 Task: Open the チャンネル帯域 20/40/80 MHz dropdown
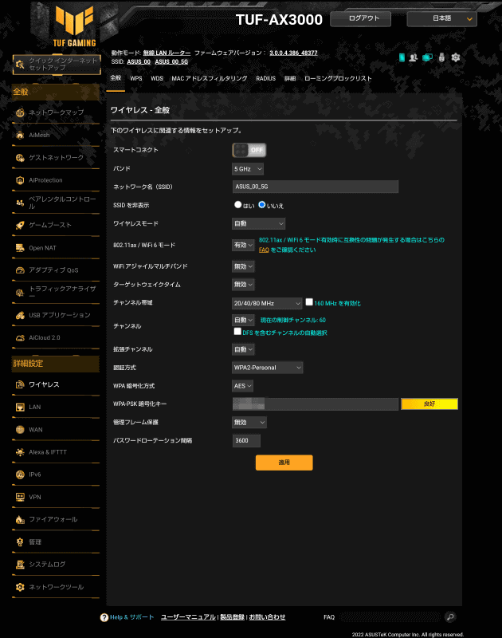pos(267,303)
